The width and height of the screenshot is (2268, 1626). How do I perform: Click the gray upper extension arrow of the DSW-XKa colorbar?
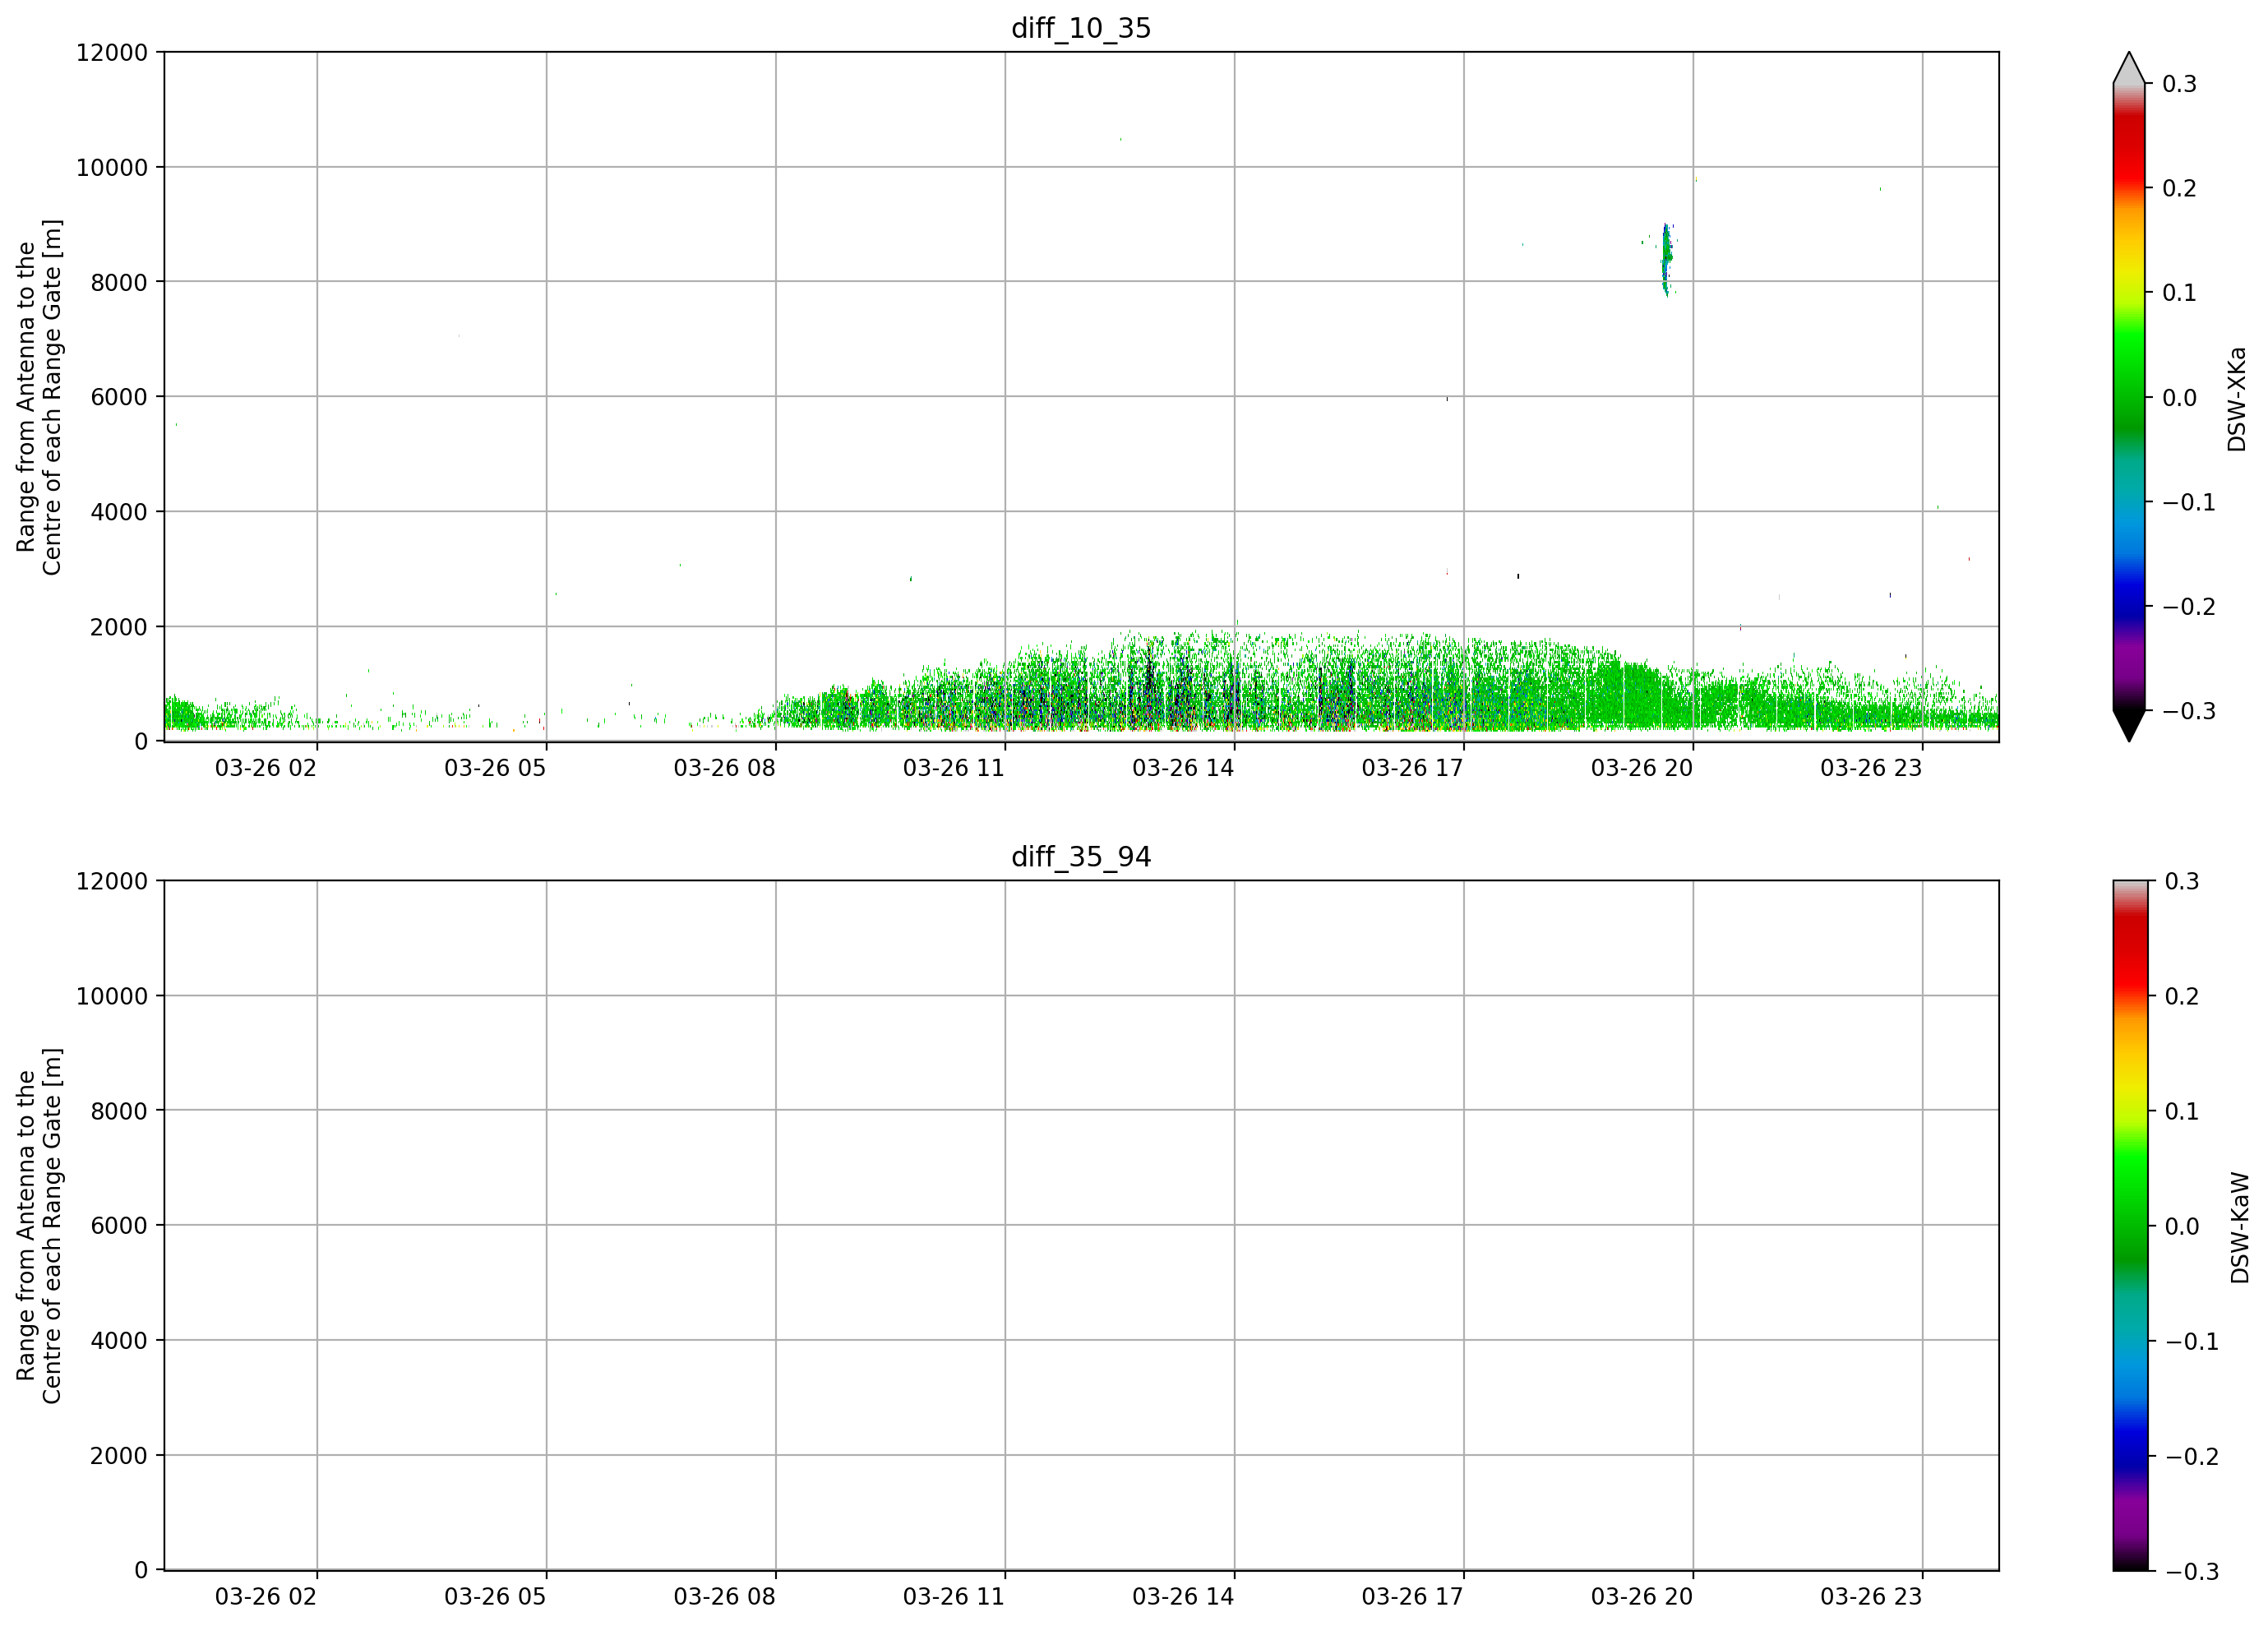coord(2129,68)
